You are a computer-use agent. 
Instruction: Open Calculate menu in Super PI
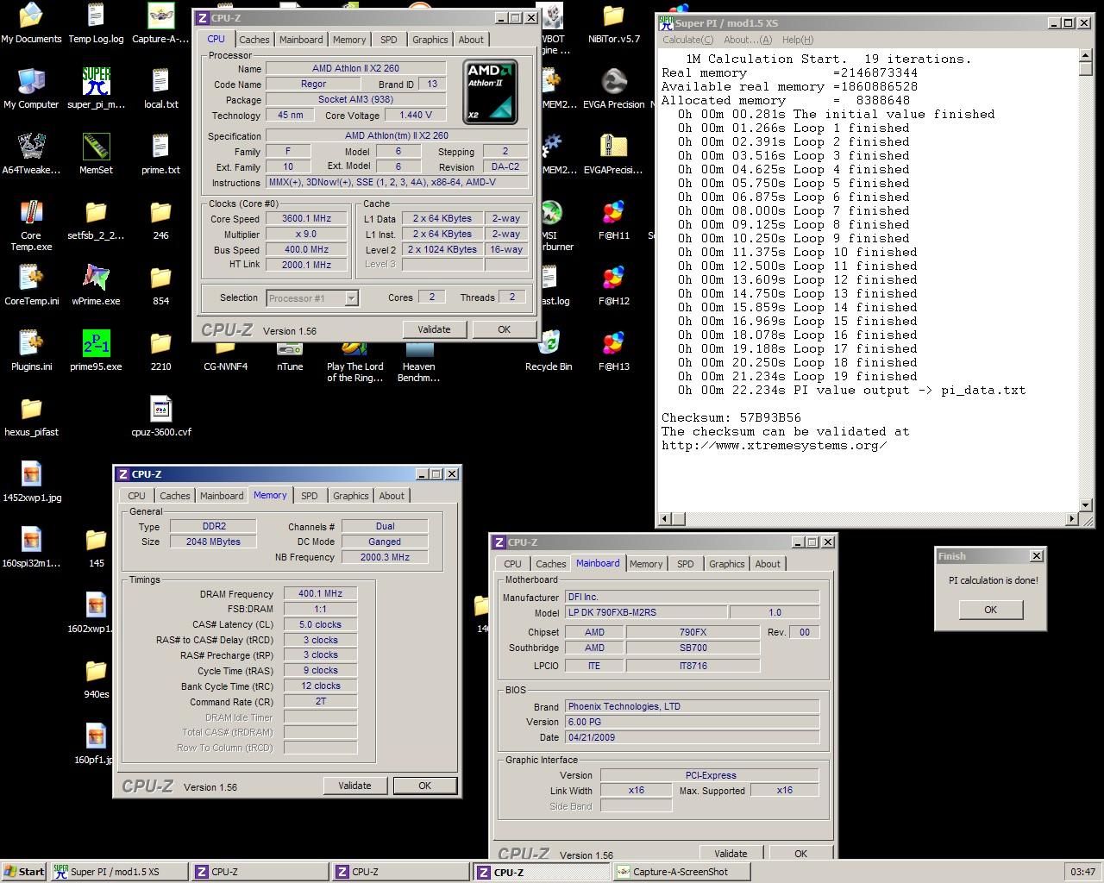click(x=687, y=40)
